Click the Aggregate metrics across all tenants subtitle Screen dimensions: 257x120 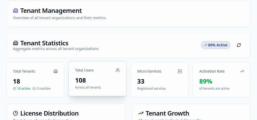click(56, 49)
